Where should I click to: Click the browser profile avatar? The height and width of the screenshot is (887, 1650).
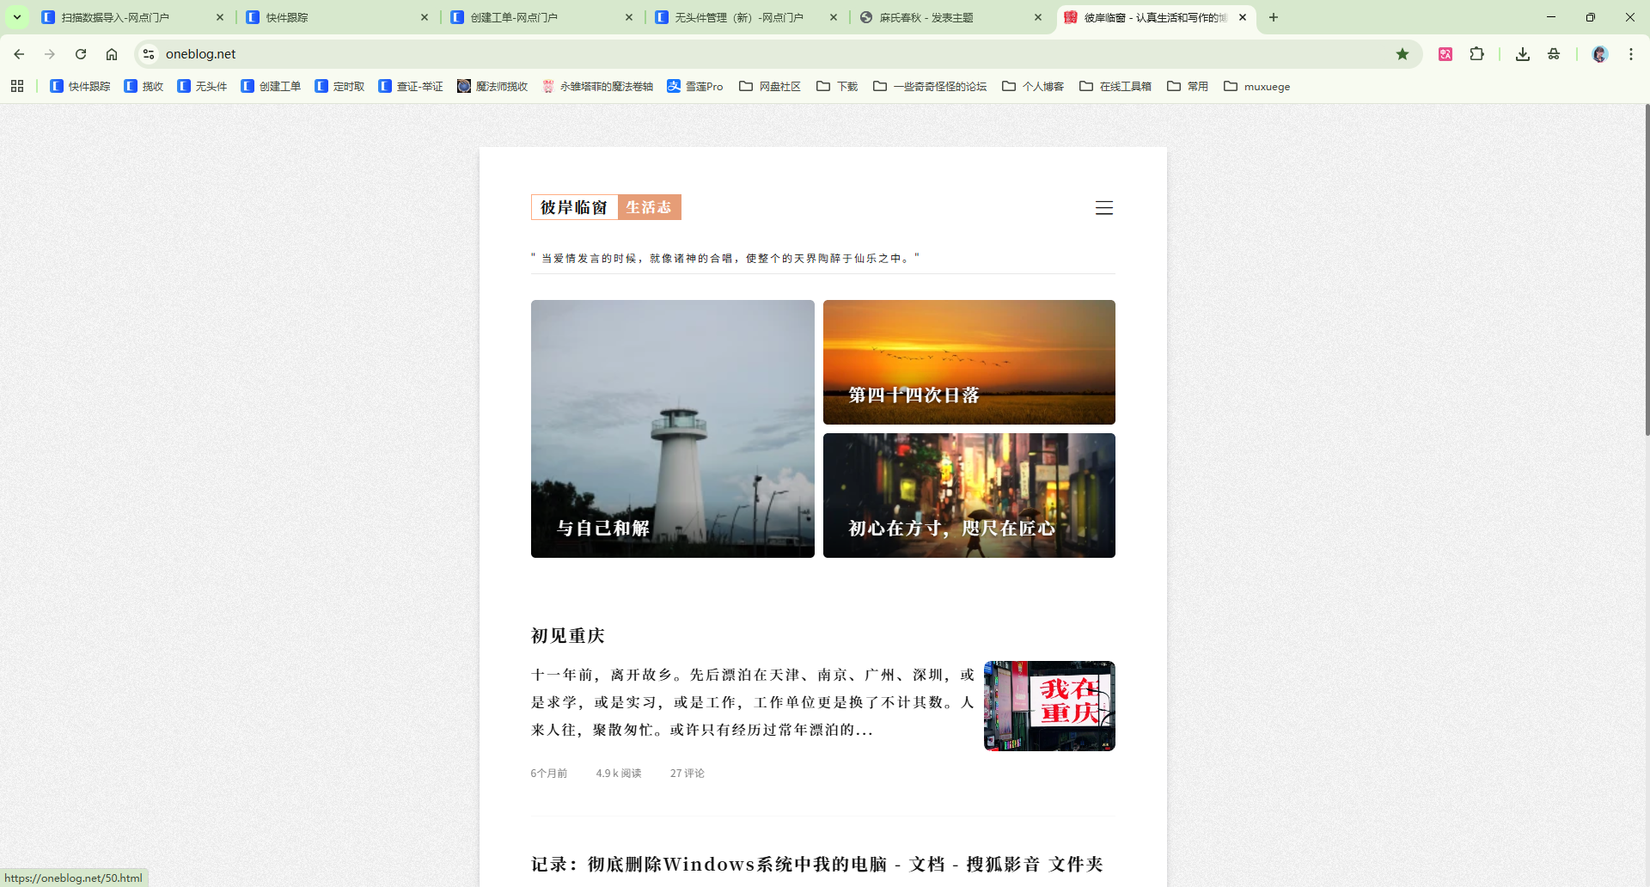pos(1598,53)
